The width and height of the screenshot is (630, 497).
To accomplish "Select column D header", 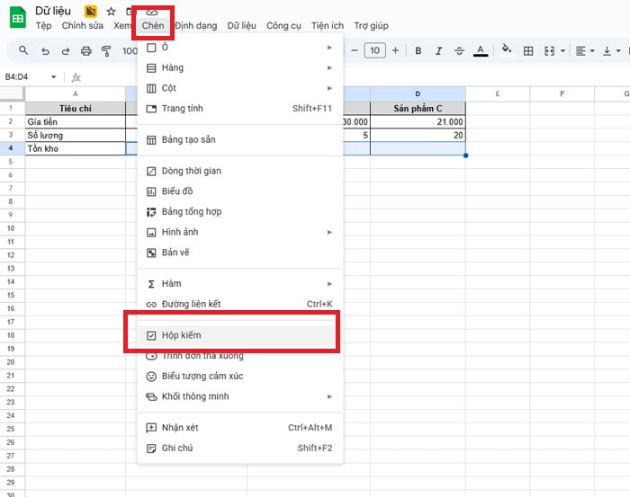I will pos(418,93).
